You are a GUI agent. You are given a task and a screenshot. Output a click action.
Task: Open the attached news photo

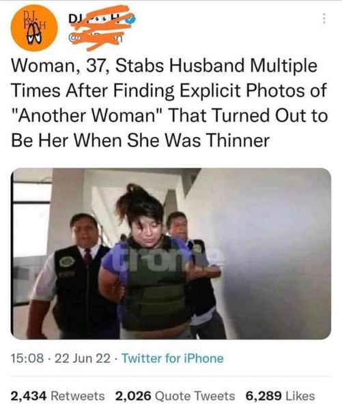coord(171,254)
